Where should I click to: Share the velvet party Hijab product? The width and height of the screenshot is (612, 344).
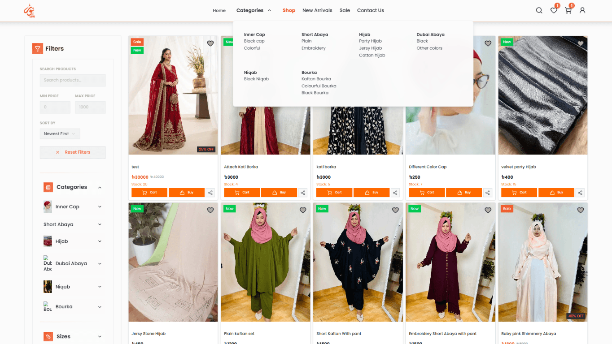[x=580, y=193]
